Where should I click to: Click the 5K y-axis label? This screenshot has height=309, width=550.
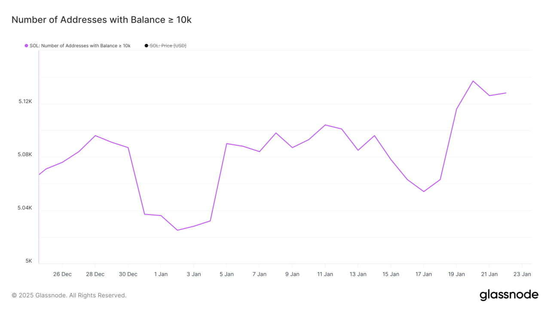click(29, 261)
